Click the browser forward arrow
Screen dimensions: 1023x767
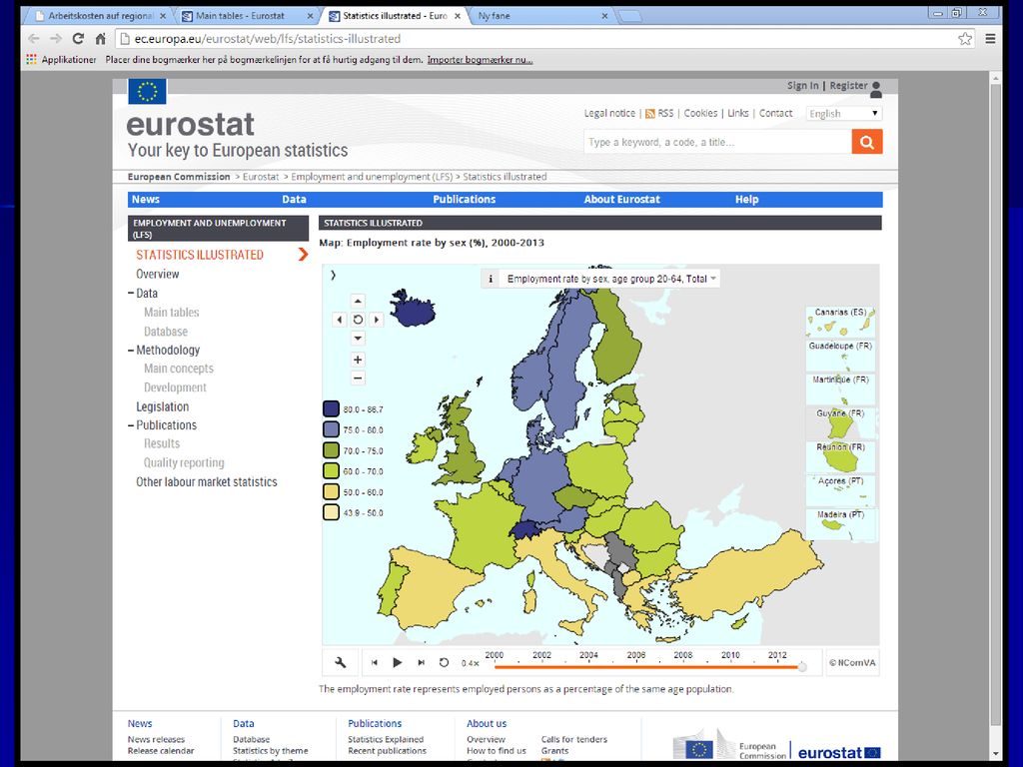pos(56,39)
